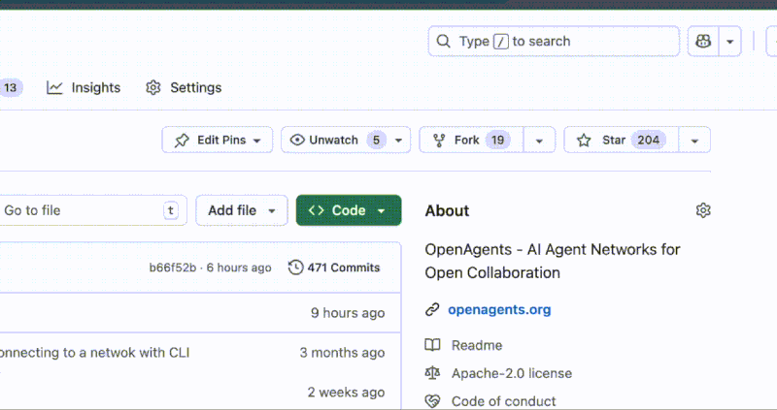777x410 pixels.
Task: Open the Fork options dropdown arrow
Action: point(539,140)
